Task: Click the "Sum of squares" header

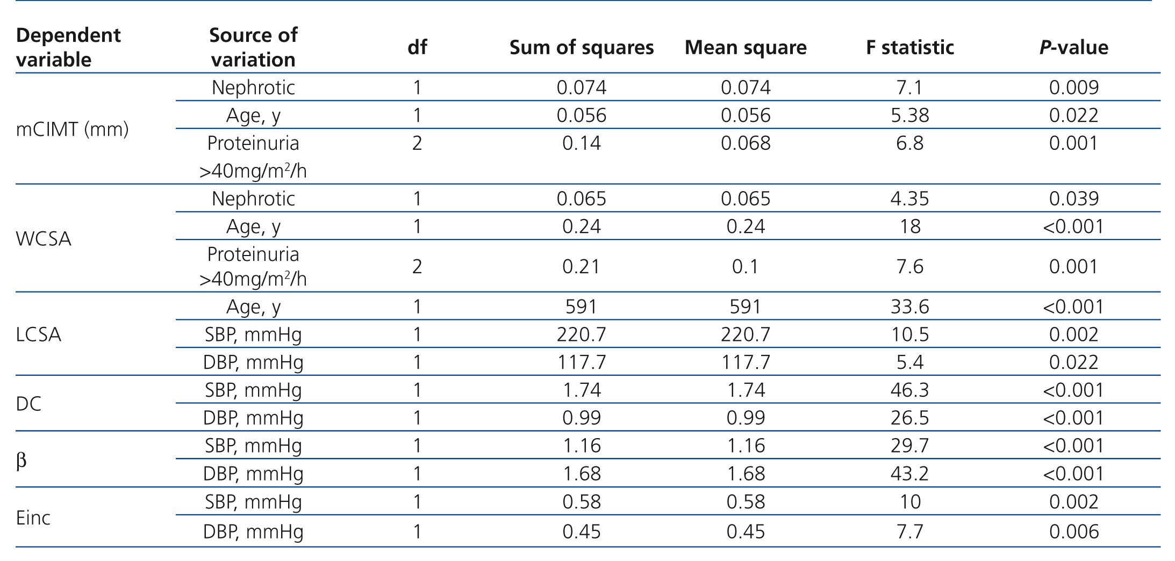Action: coord(582,48)
